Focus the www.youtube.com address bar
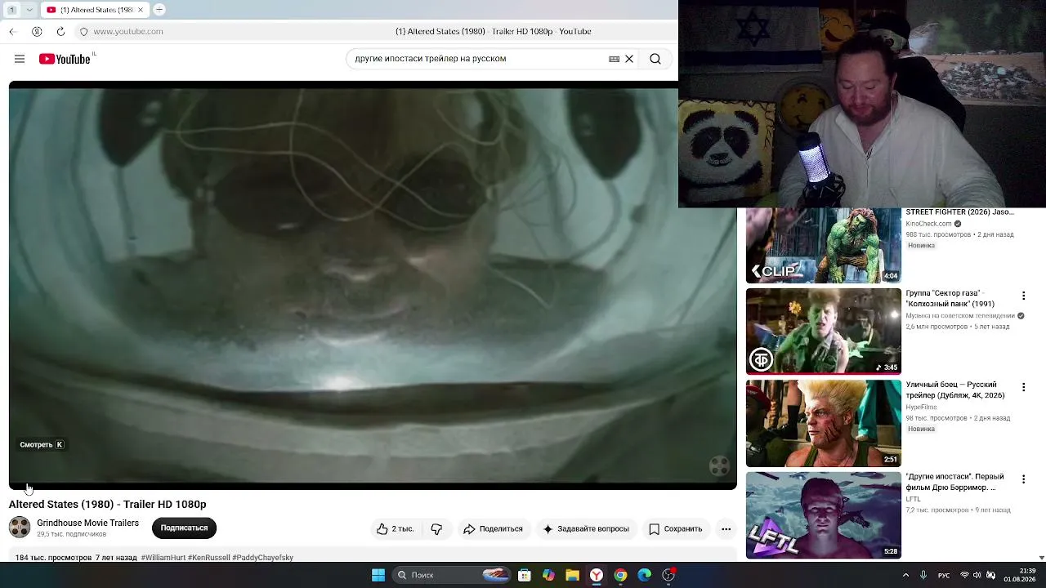 click(x=128, y=31)
